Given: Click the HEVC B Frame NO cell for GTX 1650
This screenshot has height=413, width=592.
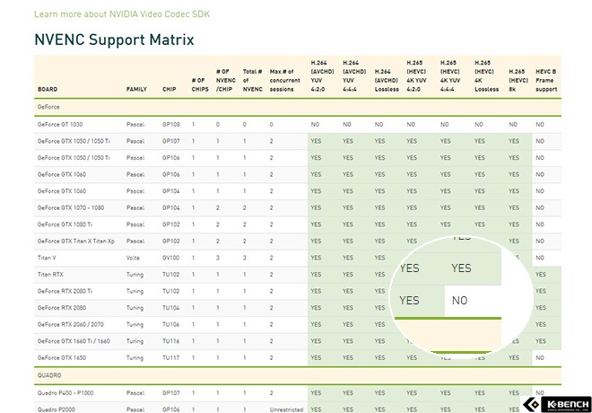Looking at the screenshot, I should [540, 357].
